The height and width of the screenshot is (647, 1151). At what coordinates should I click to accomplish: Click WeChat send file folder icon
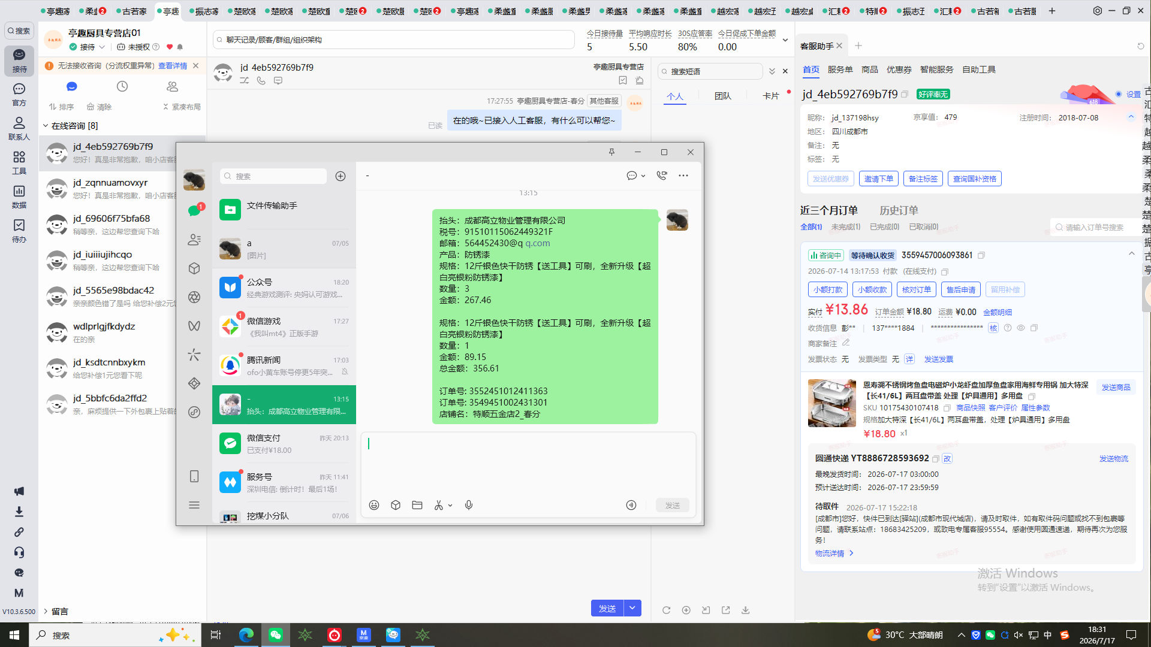click(417, 505)
